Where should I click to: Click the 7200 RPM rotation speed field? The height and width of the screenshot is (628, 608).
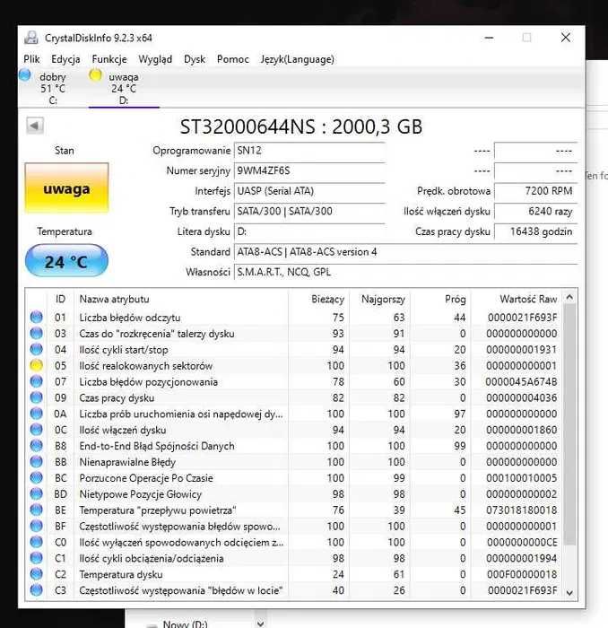coord(535,191)
